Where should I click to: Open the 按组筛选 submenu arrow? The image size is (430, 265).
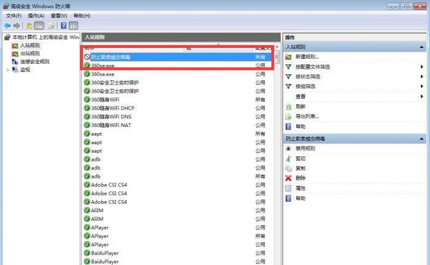tap(422, 86)
